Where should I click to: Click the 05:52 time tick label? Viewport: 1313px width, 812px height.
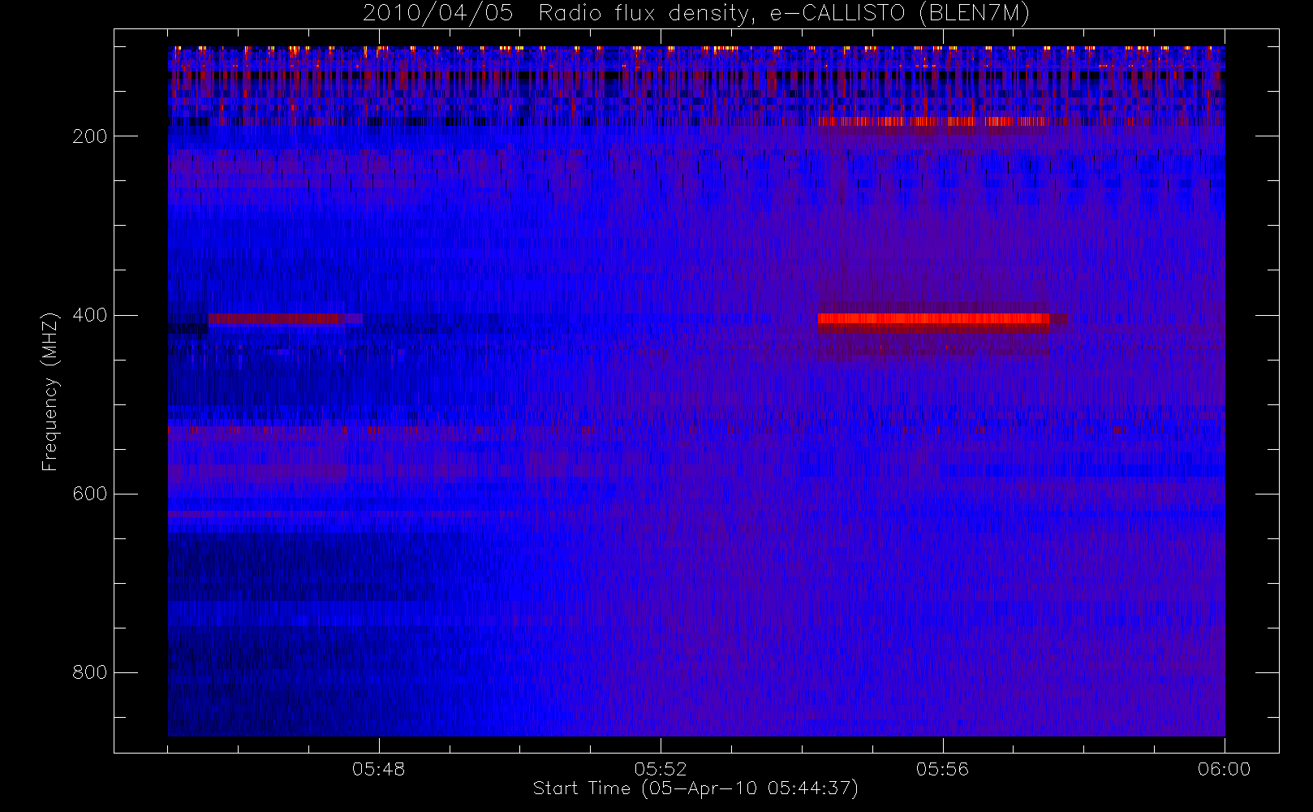click(x=661, y=769)
